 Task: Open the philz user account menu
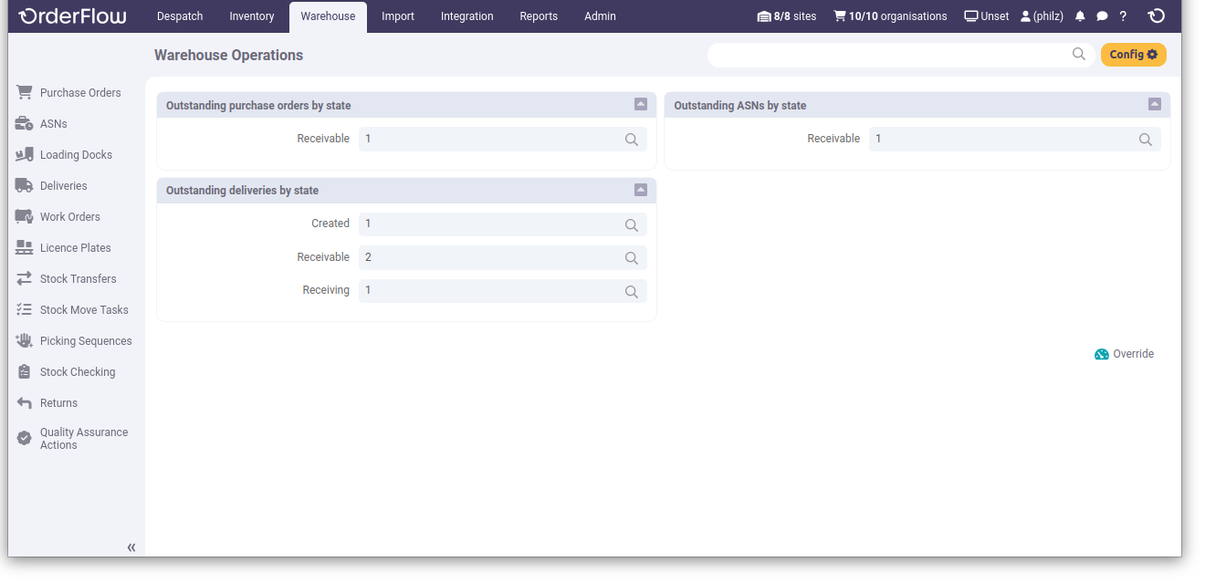point(1042,16)
